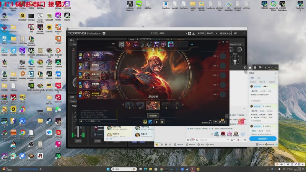
Task: Open the Recycle Bin on desktop
Action: click(x=4, y=40)
